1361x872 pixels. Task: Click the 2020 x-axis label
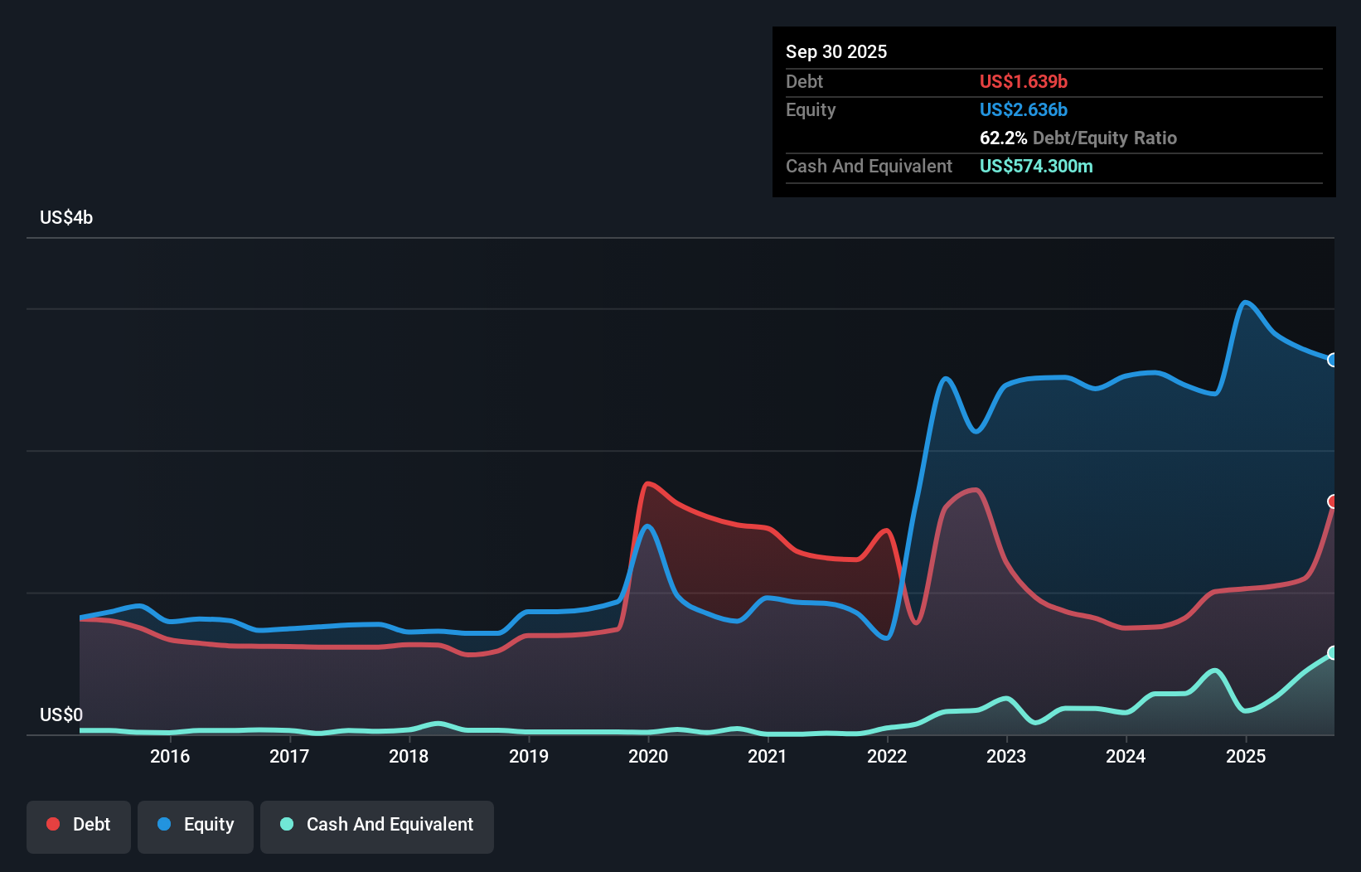point(648,756)
